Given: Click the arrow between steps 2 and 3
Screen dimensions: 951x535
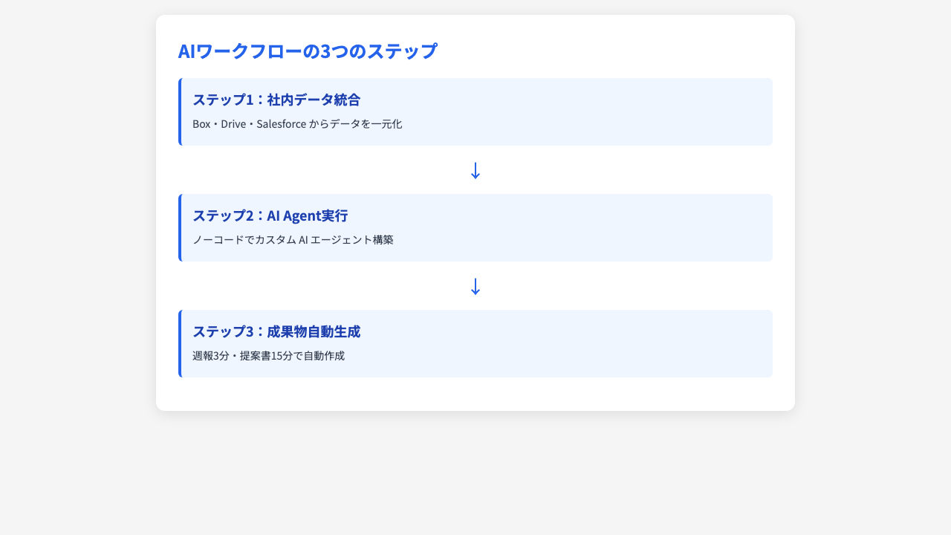Looking at the screenshot, I should pos(475,285).
